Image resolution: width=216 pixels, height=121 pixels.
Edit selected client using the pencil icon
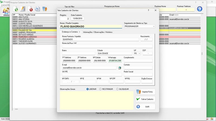pos(23,9)
